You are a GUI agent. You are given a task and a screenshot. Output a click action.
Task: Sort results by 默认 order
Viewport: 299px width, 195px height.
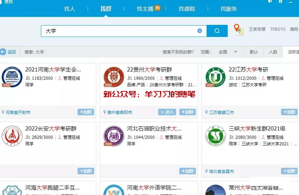click(254, 52)
